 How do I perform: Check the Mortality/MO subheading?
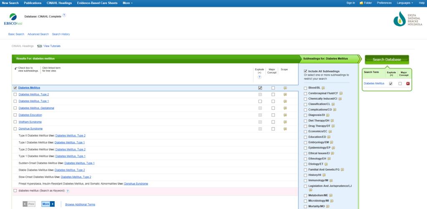click(x=305, y=207)
